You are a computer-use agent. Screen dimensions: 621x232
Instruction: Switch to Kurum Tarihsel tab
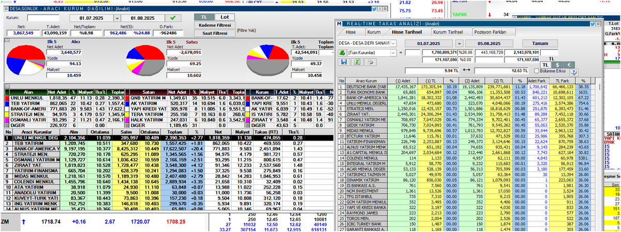pos(448,32)
